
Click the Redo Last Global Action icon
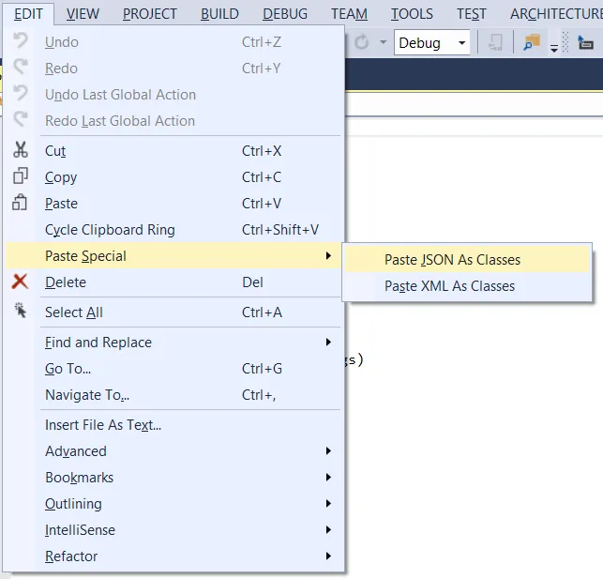(20, 119)
